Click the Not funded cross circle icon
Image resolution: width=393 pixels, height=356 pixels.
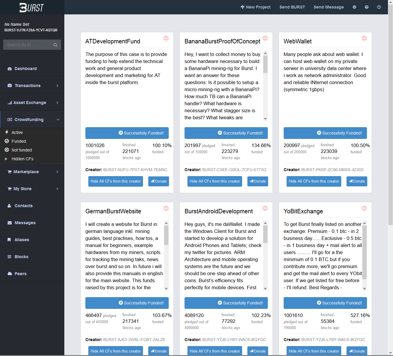[x=7, y=150]
